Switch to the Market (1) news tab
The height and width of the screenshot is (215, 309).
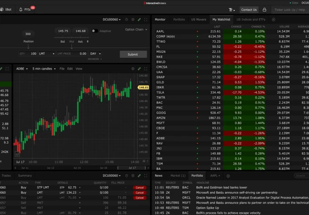[x=178, y=176]
